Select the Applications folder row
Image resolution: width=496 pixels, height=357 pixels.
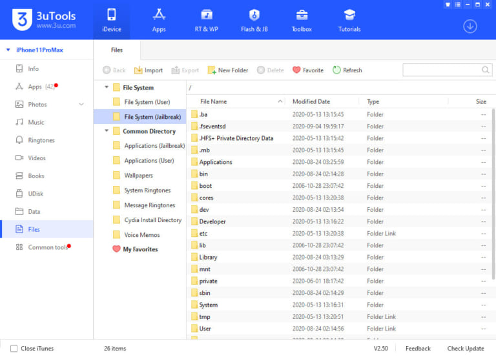point(339,162)
